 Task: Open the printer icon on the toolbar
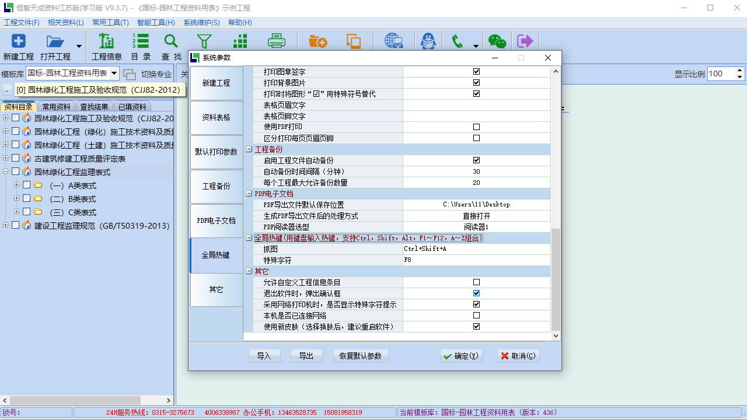[276, 41]
